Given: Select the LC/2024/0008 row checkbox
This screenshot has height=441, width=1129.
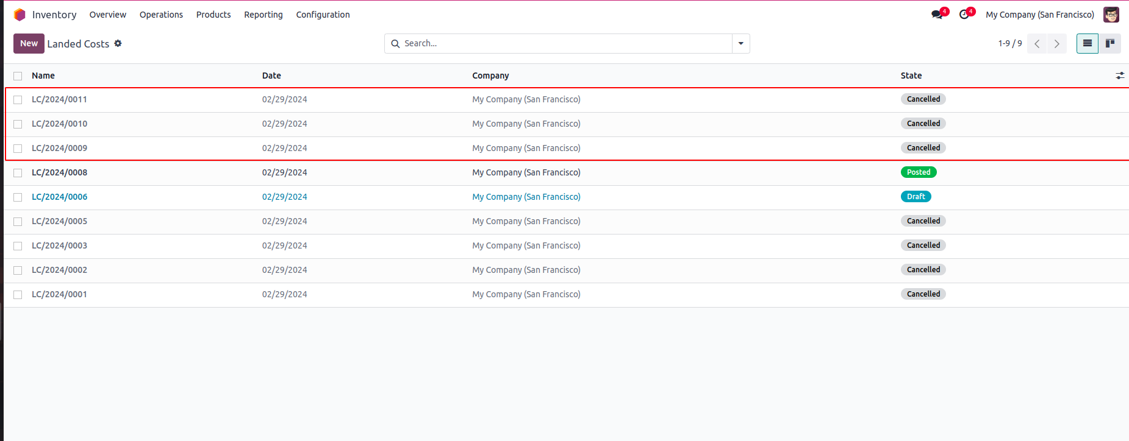Looking at the screenshot, I should click(x=18, y=173).
